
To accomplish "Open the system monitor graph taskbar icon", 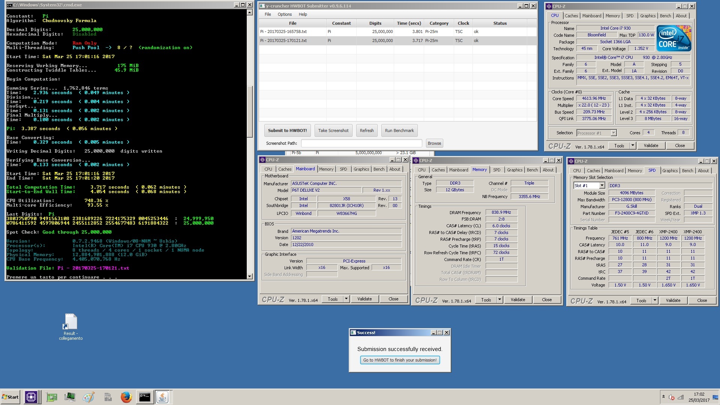I will coord(70,397).
